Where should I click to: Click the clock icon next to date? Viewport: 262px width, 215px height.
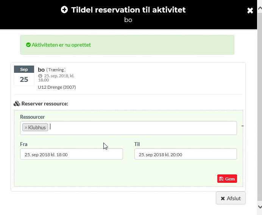(x=40, y=76)
